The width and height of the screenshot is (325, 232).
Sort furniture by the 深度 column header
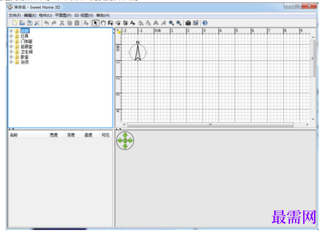click(74, 135)
